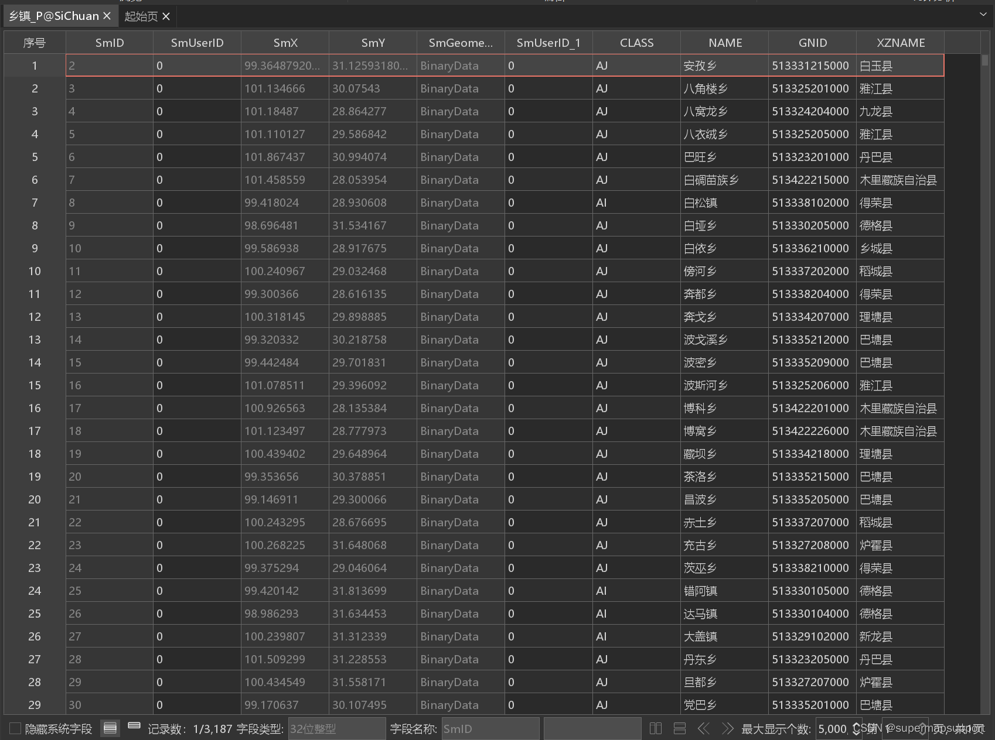Image resolution: width=995 pixels, height=740 pixels.
Task: Open the tab list dropdown chevron
Action: pos(983,14)
